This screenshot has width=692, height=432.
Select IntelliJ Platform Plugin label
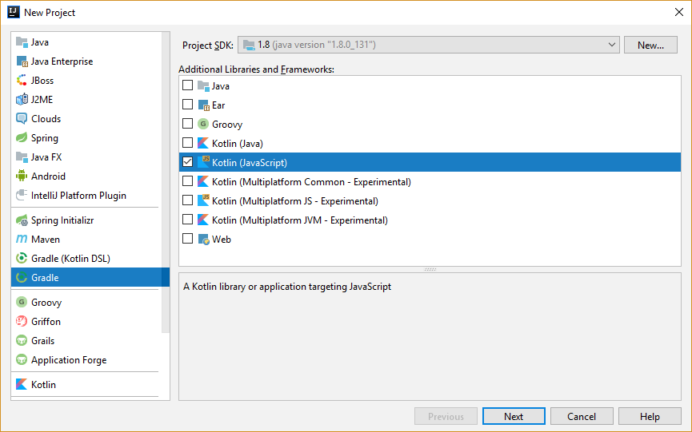click(78, 195)
